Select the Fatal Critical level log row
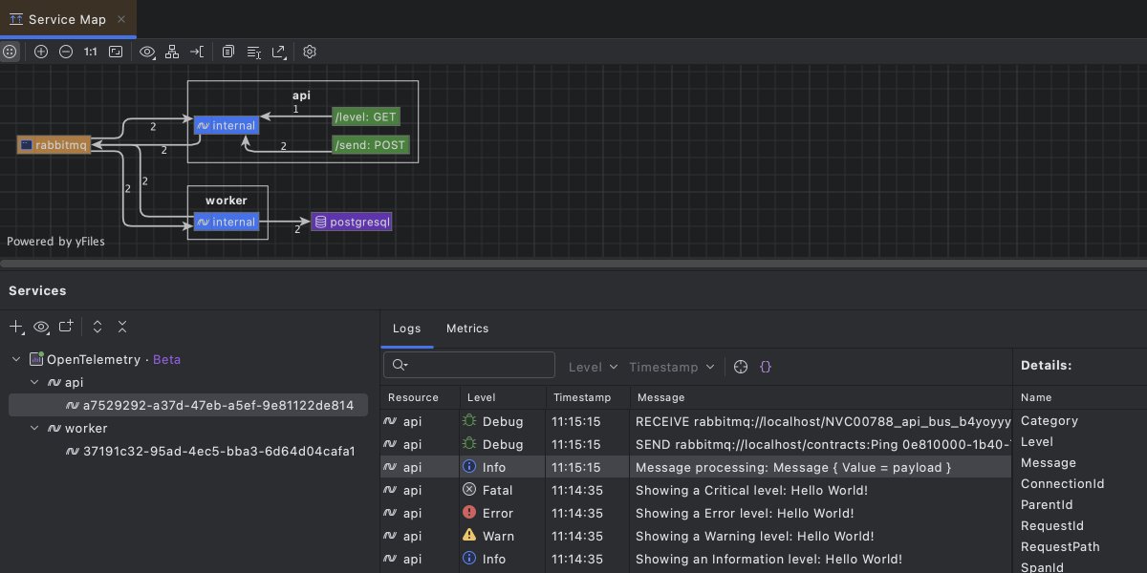Viewport: 1147px width, 573px height. [696, 490]
